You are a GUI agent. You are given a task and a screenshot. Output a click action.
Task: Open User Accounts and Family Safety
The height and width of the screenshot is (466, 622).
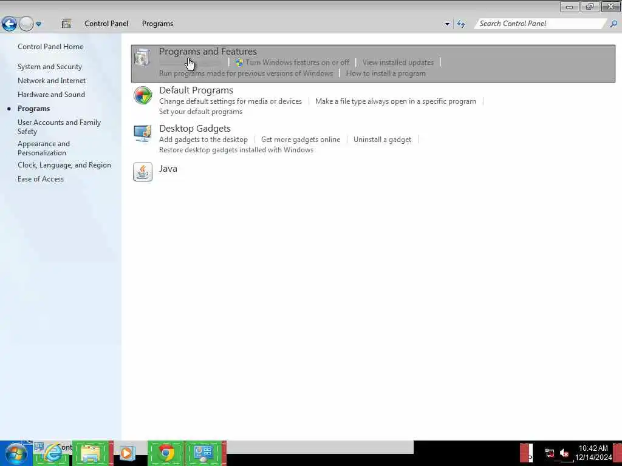click(59, 127)
